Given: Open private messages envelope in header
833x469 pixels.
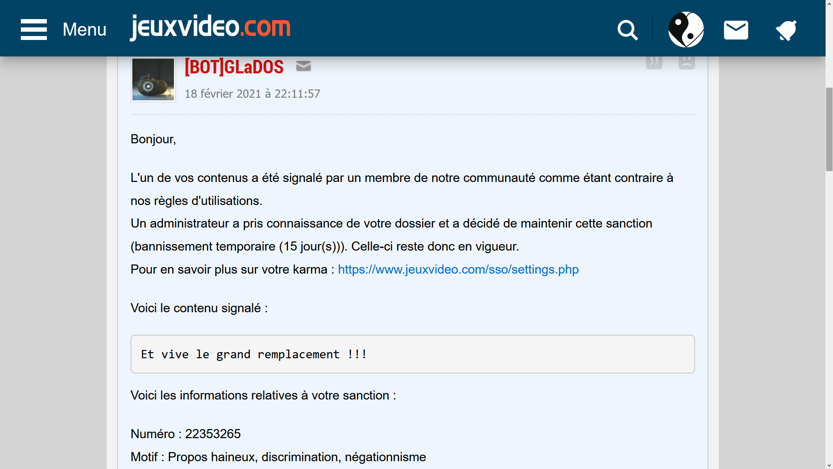Looking at the screenshot, I should [736, 30].
